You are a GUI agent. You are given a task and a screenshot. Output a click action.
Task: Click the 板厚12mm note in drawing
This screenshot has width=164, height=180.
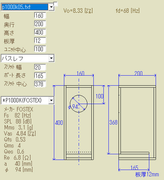coord(147,175)
